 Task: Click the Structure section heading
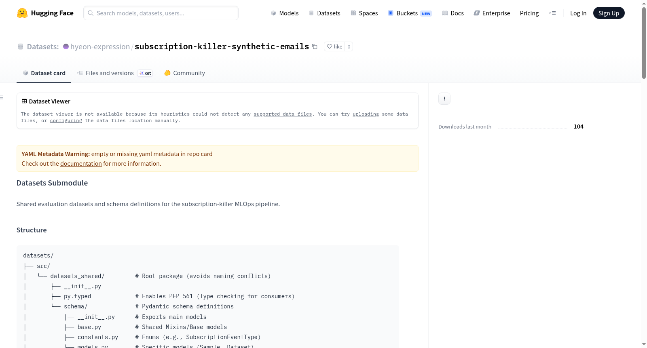coord(32,230)
